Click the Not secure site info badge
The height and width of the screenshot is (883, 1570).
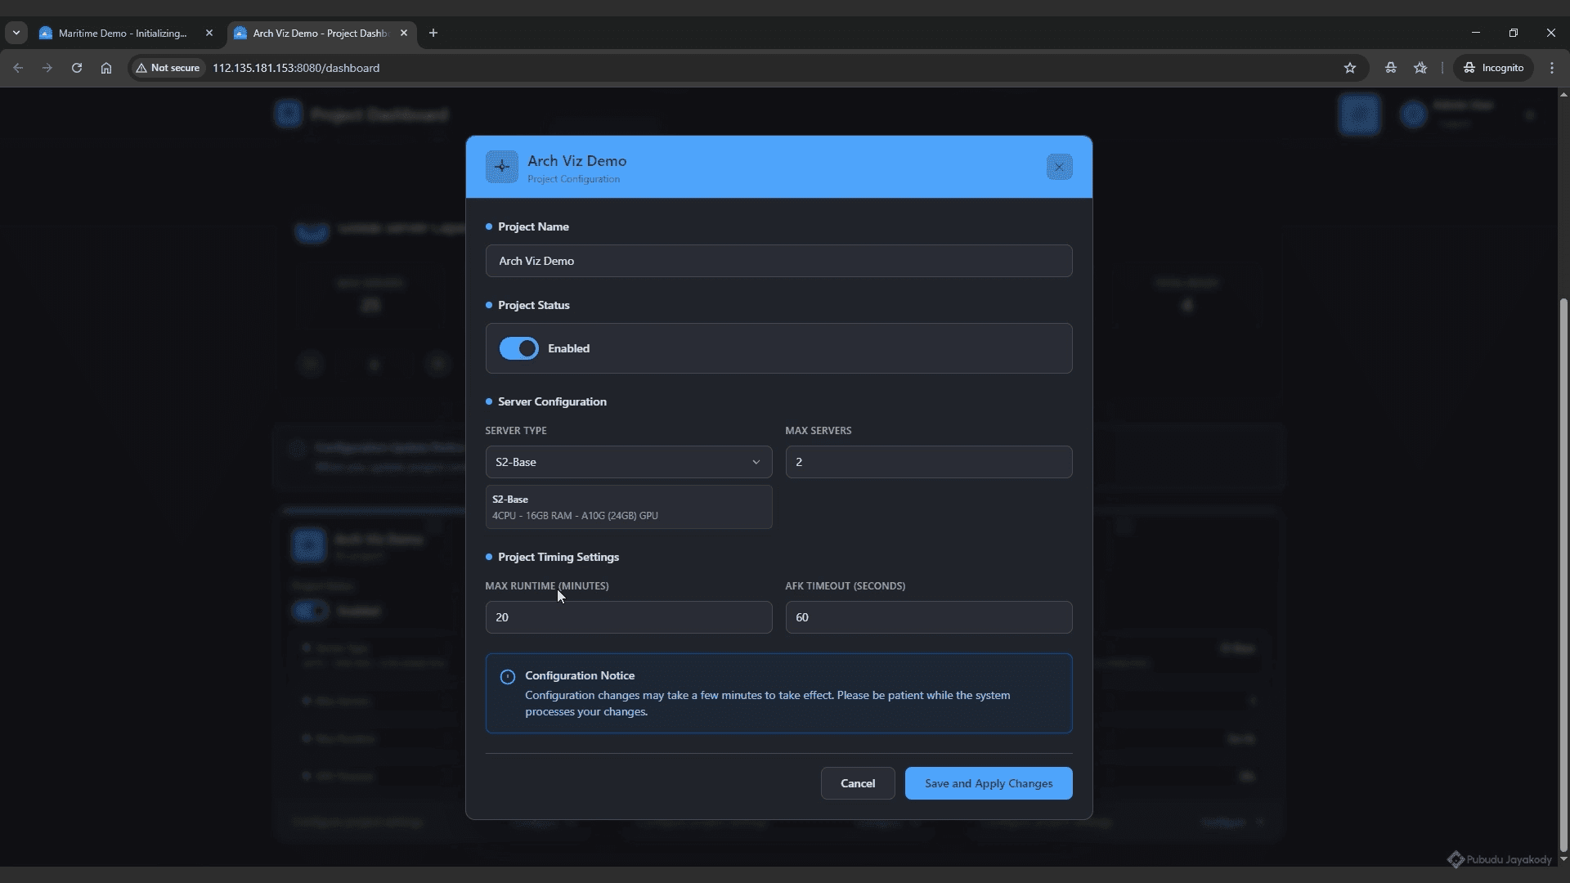[168, 68]
